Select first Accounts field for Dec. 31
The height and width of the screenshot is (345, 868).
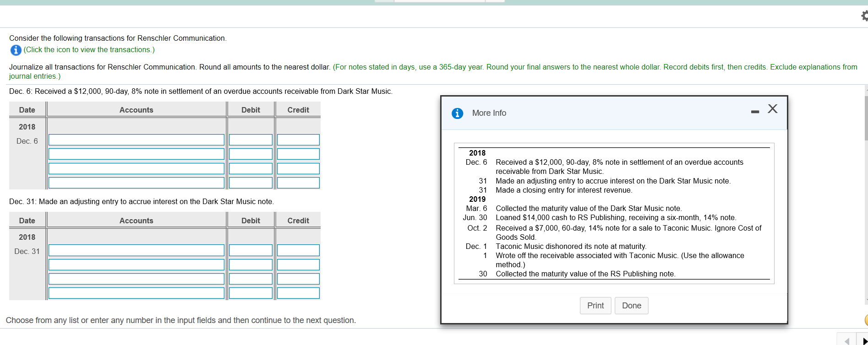pyautogui.click(x=136, y=250)
